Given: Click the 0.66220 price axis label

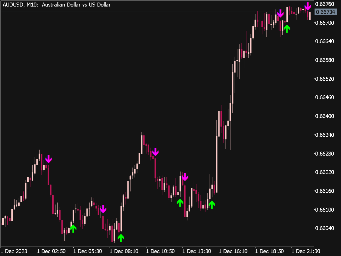Looking at the screenshot, I should coord(325,172).
